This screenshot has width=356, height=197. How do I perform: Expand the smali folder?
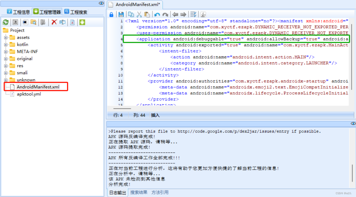(x=6, y=73)
